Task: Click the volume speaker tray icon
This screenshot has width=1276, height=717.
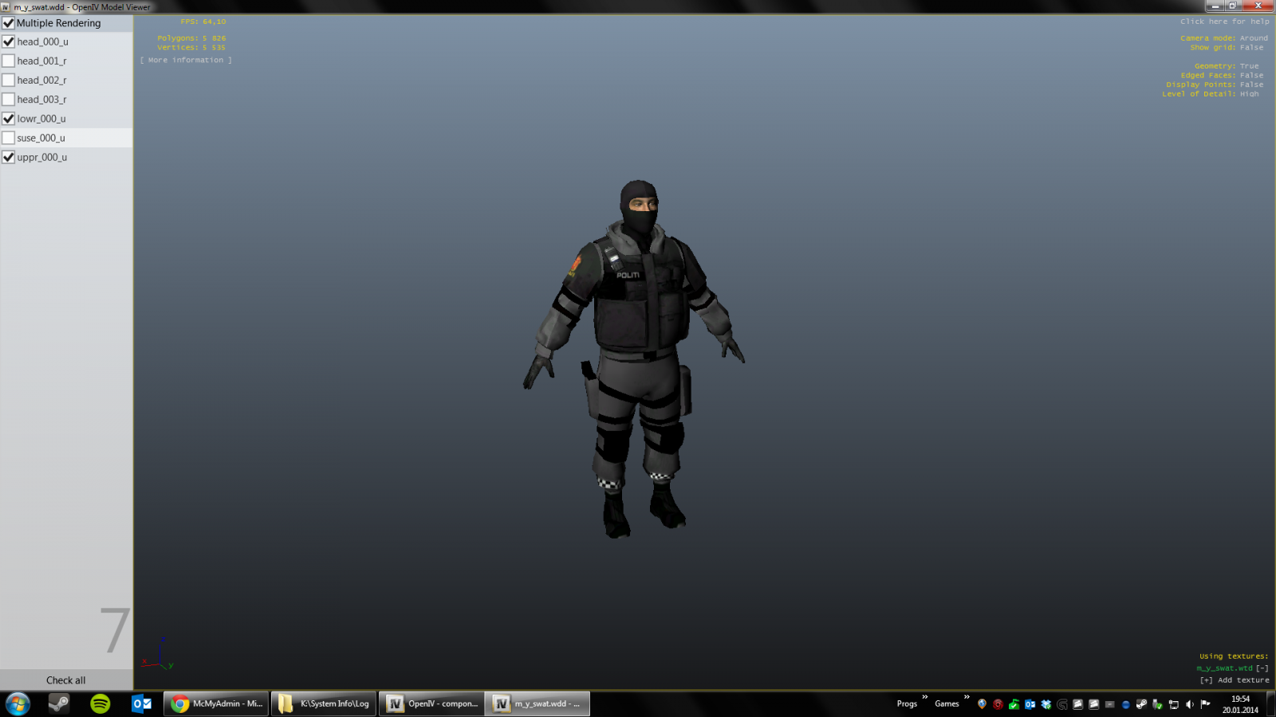Action: 1190,704
